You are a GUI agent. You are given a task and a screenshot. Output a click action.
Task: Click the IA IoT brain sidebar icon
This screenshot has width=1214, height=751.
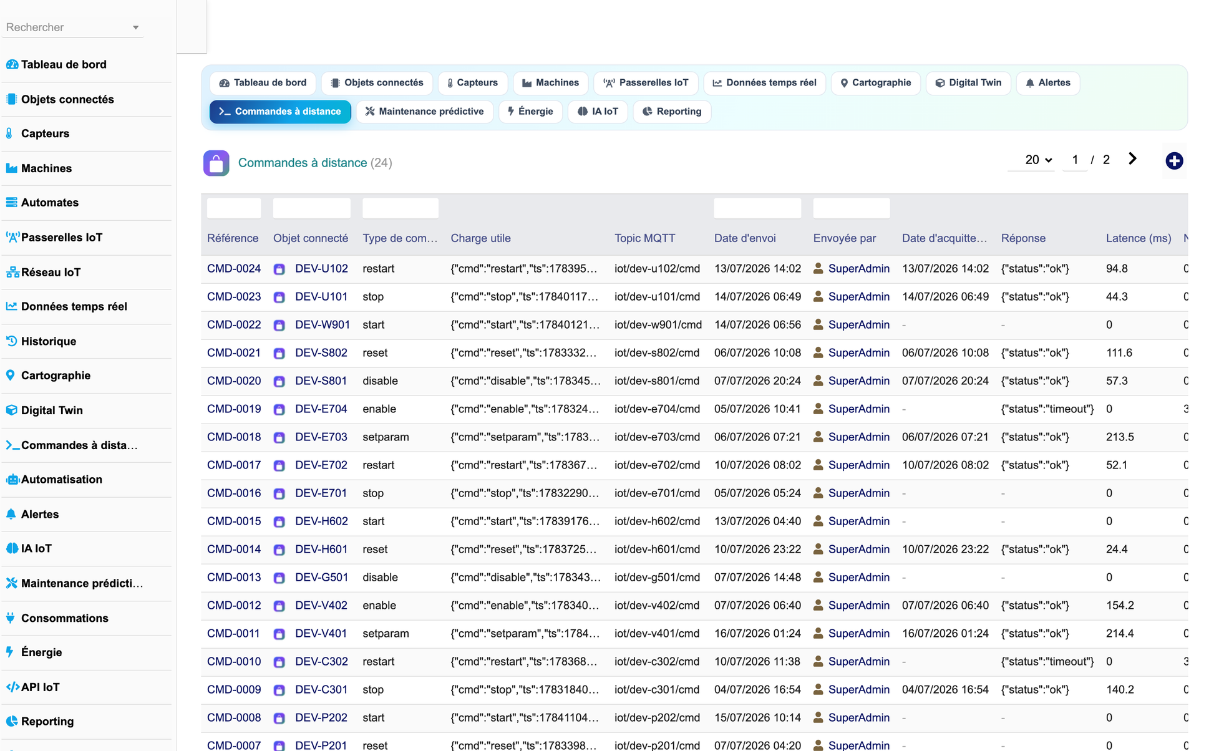coord(12,548)
